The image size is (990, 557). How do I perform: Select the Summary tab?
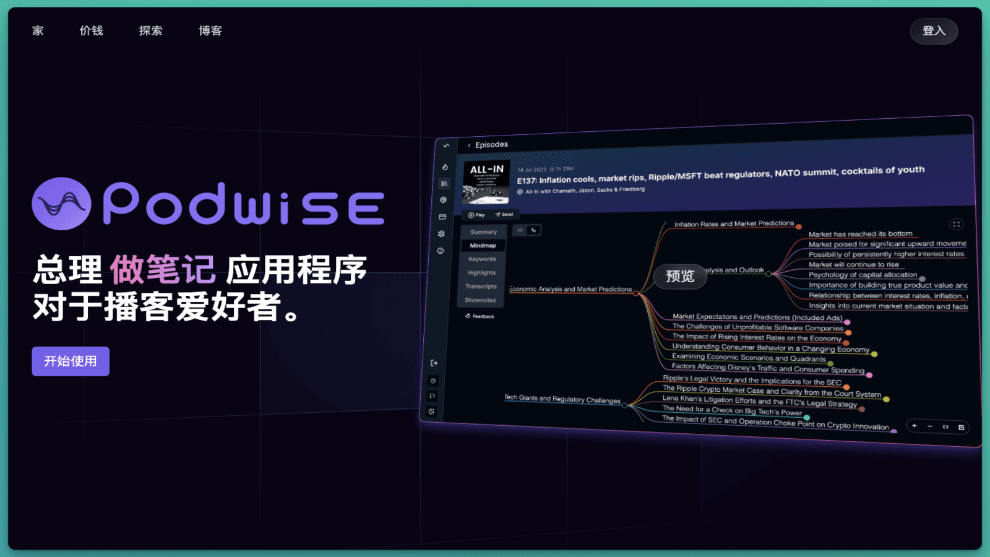pos(483,232)
